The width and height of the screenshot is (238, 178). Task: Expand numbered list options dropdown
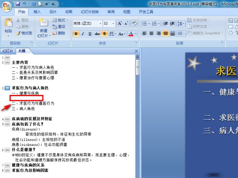159,24
